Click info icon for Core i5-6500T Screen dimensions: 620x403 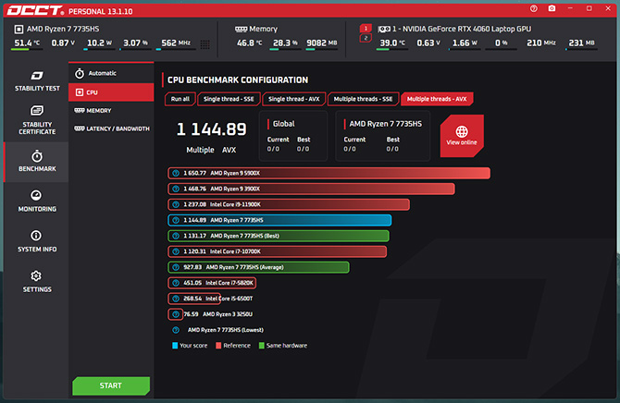[x=176, y=299]
